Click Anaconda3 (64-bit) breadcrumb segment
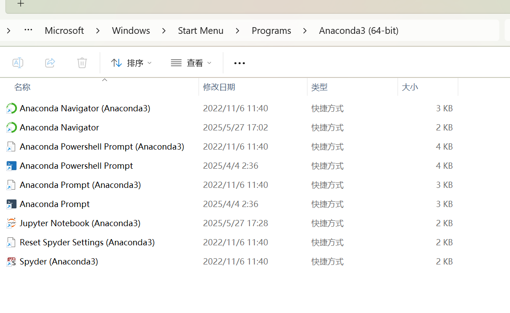Viewport: 510px width, 313px height. pos(359,31)
